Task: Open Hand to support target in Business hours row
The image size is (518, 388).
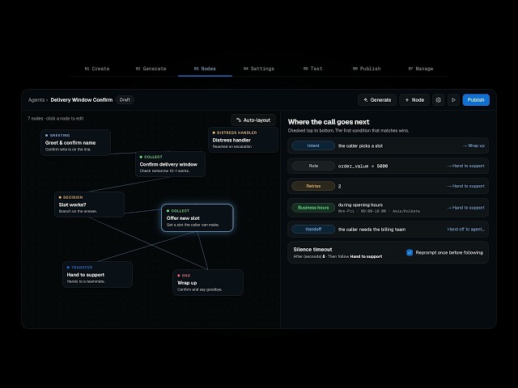Action: point(465,208)
